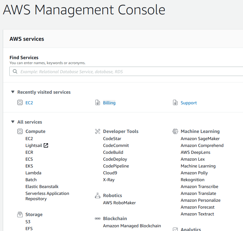Collapse the All services section
243x231 pixels.
[13, 122]
